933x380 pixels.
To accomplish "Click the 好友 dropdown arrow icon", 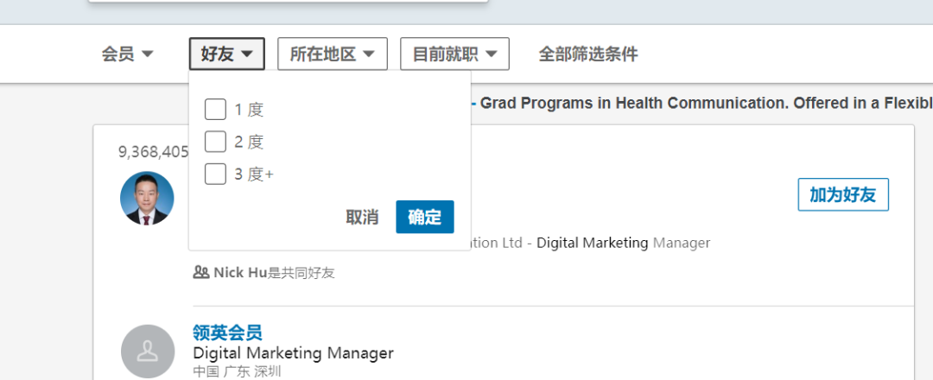I will [247, 54].
